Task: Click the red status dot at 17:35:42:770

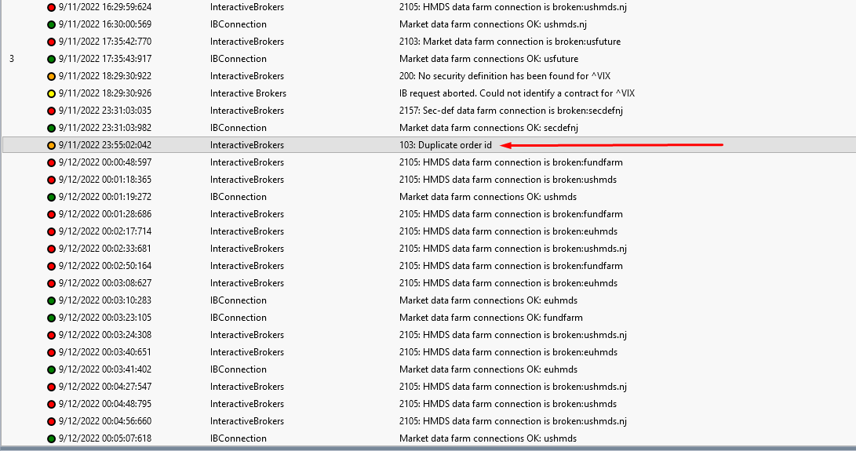Action: click(51, 42)
